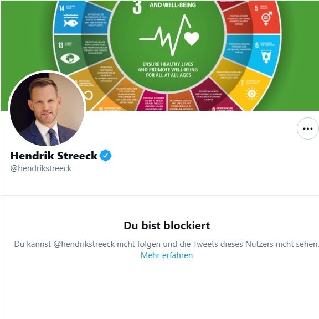Click the sun icon in yellow goal 7 tile

pos(251,94)
